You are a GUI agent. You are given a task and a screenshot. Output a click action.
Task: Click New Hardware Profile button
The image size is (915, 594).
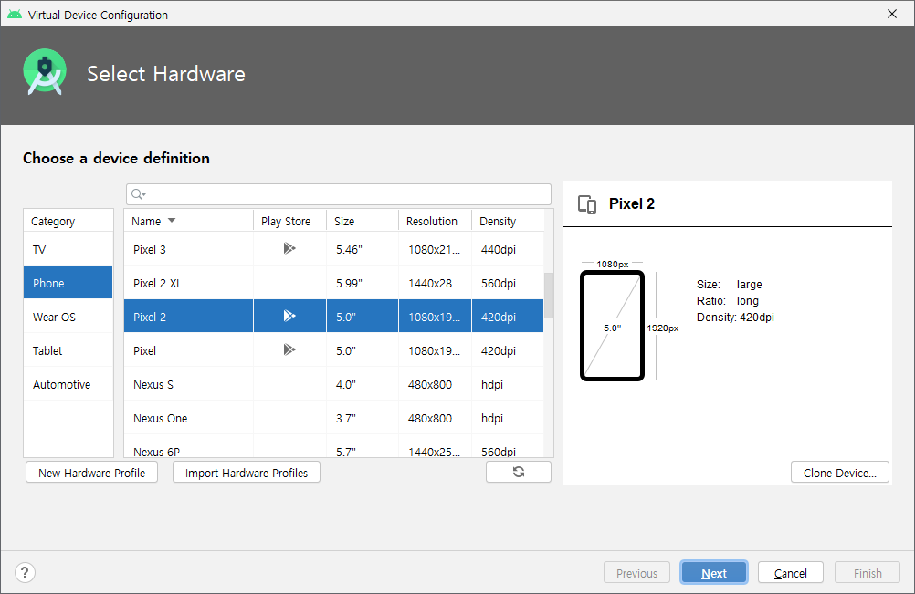pos(91,473)
